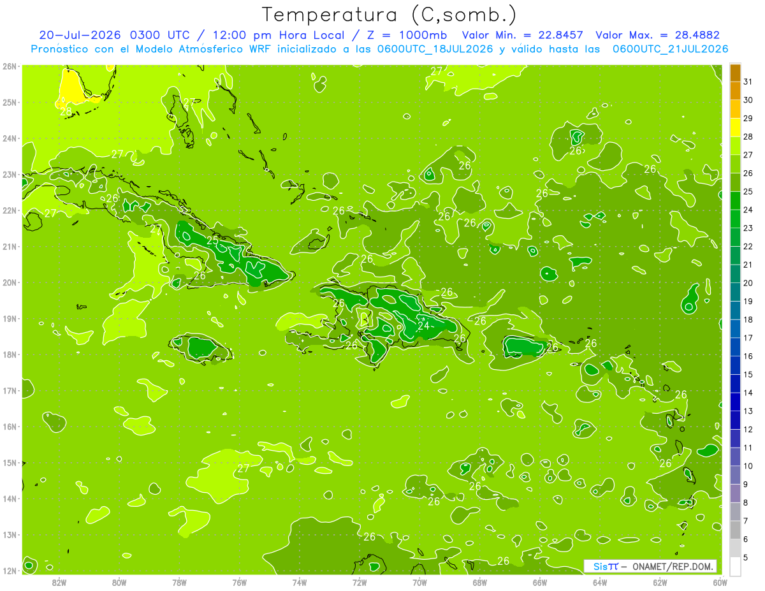The image size is (765, 591).
Task: Click the "28" contour label near Florida
Action: tap(66, 111)
